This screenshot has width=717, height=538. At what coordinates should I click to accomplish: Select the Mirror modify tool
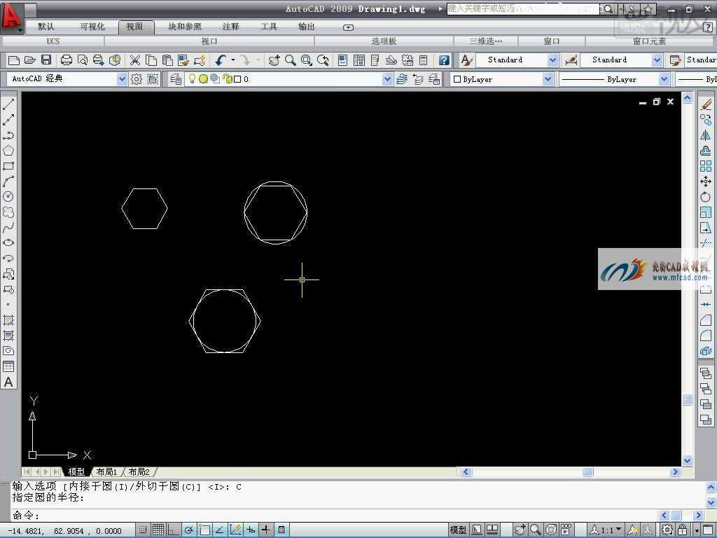pyautogui.click(x=706, y=135)
